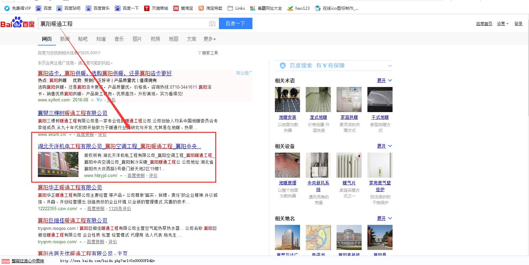
Task: Switch to the 知道 tab
Action: tap(101, 39)
